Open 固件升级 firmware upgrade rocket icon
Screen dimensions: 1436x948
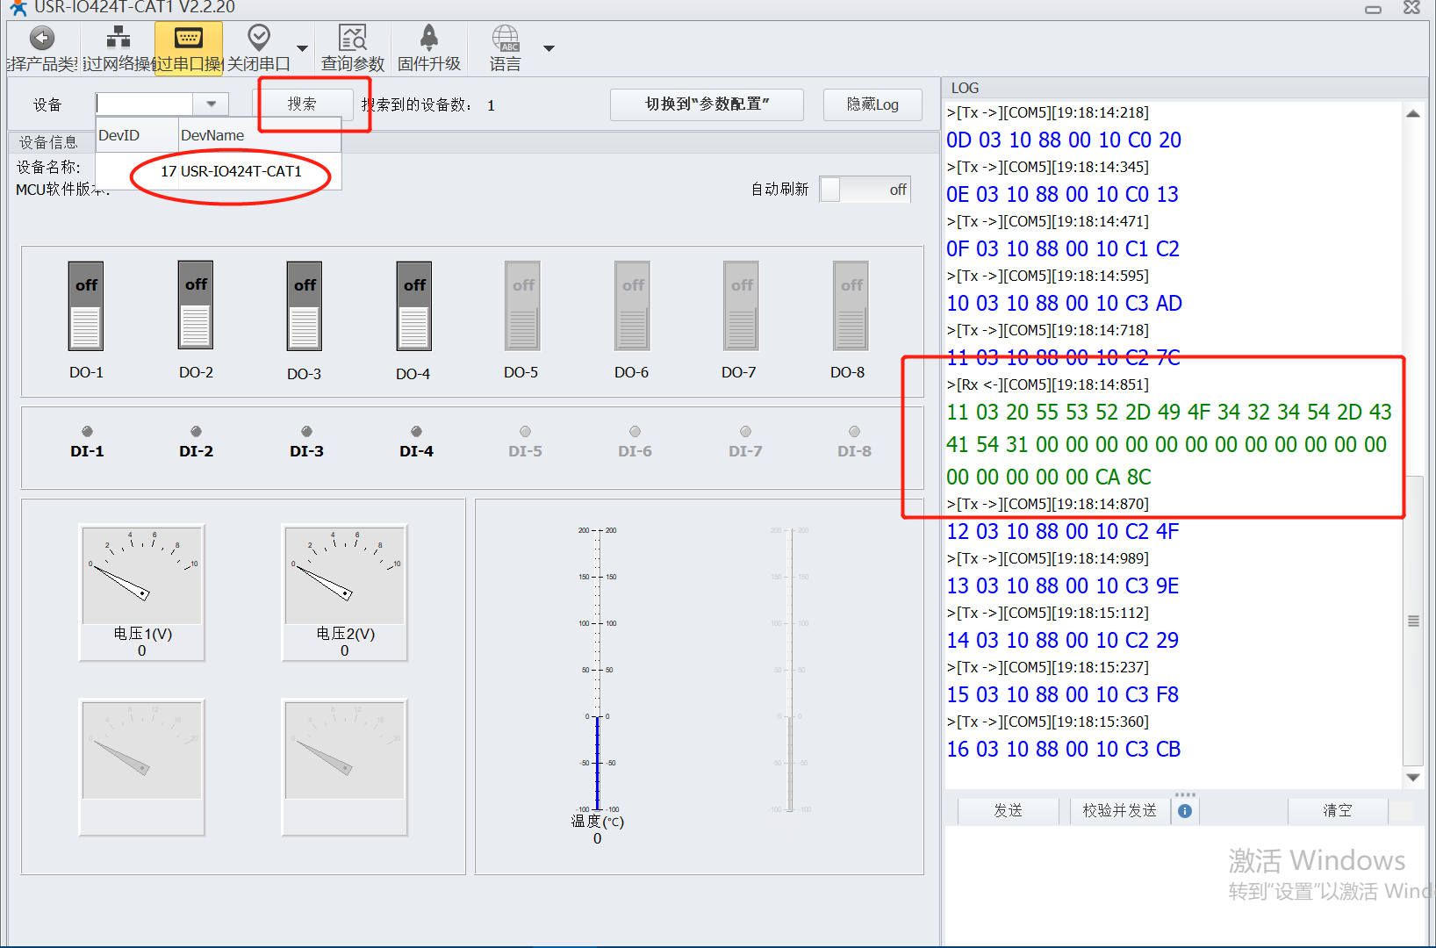(428, 39)
